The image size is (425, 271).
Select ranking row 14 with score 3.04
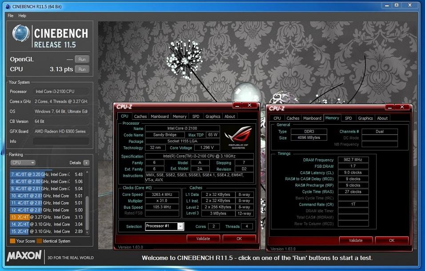point(47,224)
